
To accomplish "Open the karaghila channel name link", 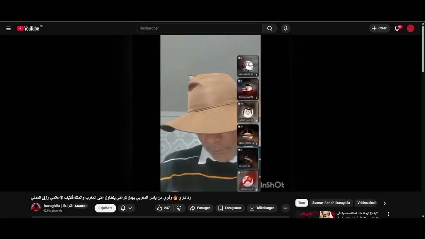I will pyautogui.click(x=58, y=206).
